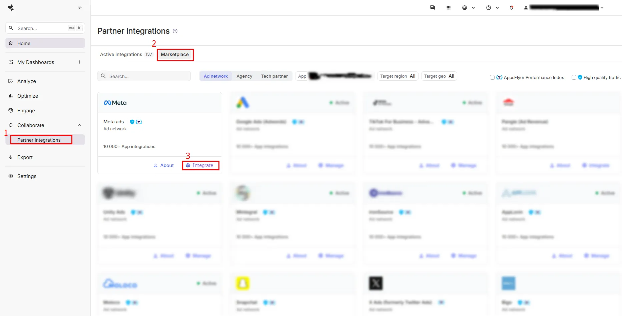Open the Target region dropdown

click(398, 76)
